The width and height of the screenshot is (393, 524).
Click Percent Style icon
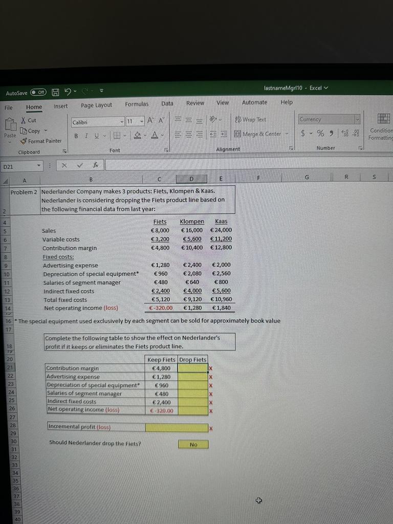320,134
